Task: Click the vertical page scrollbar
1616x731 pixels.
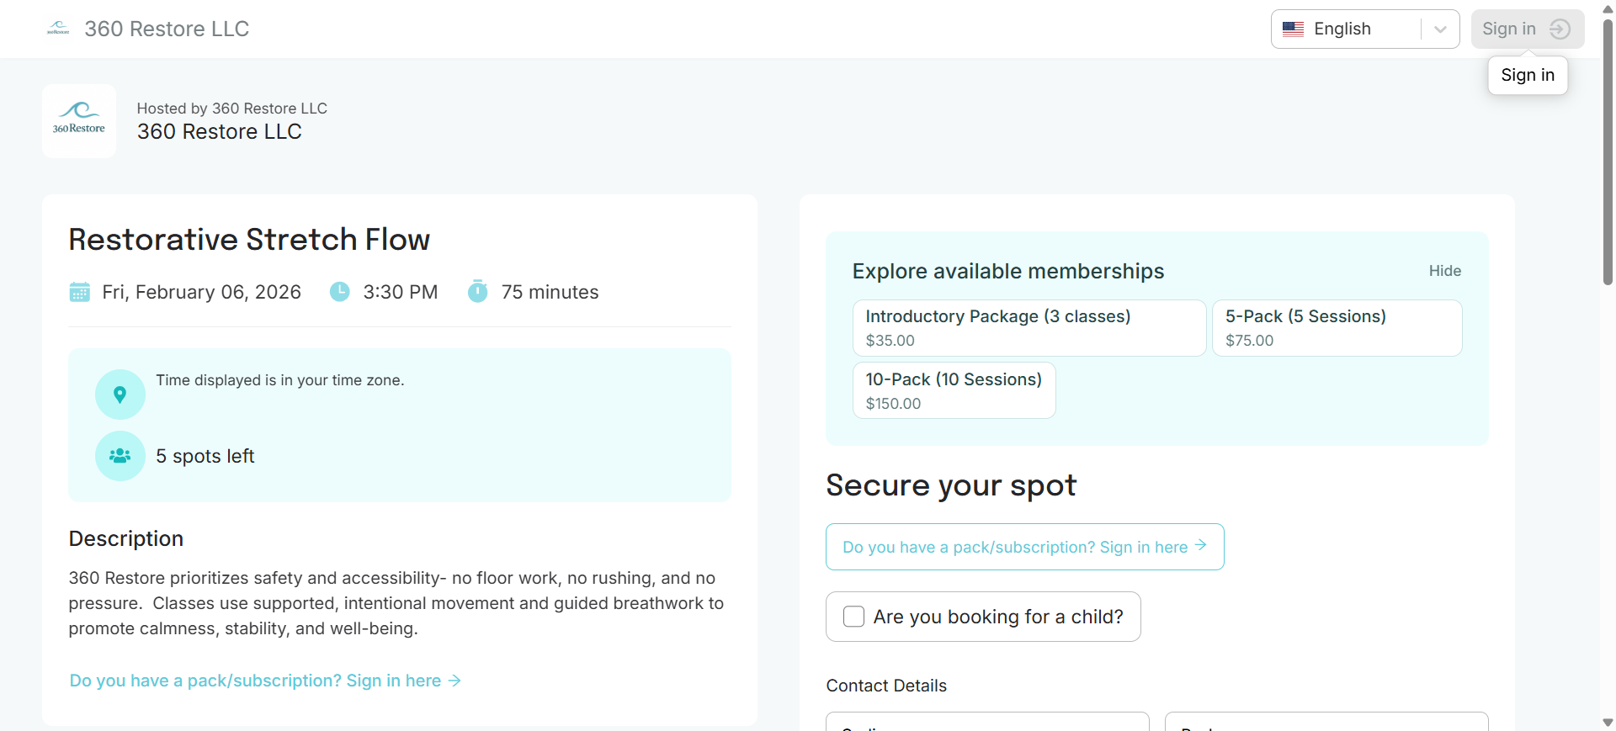Action: (x=1608, y=151)
